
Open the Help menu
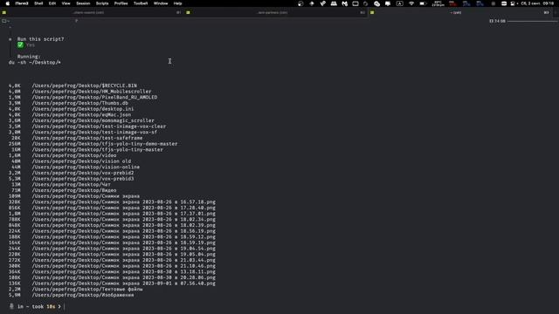177,3
